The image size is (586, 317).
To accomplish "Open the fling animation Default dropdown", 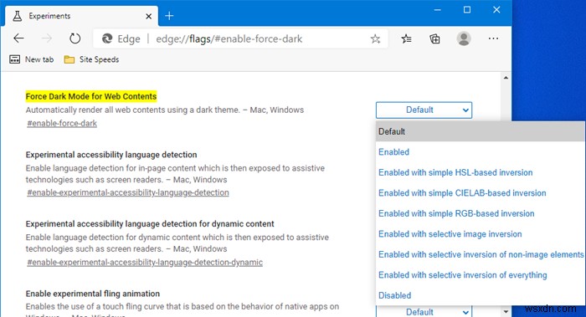I will coord(424,311).
